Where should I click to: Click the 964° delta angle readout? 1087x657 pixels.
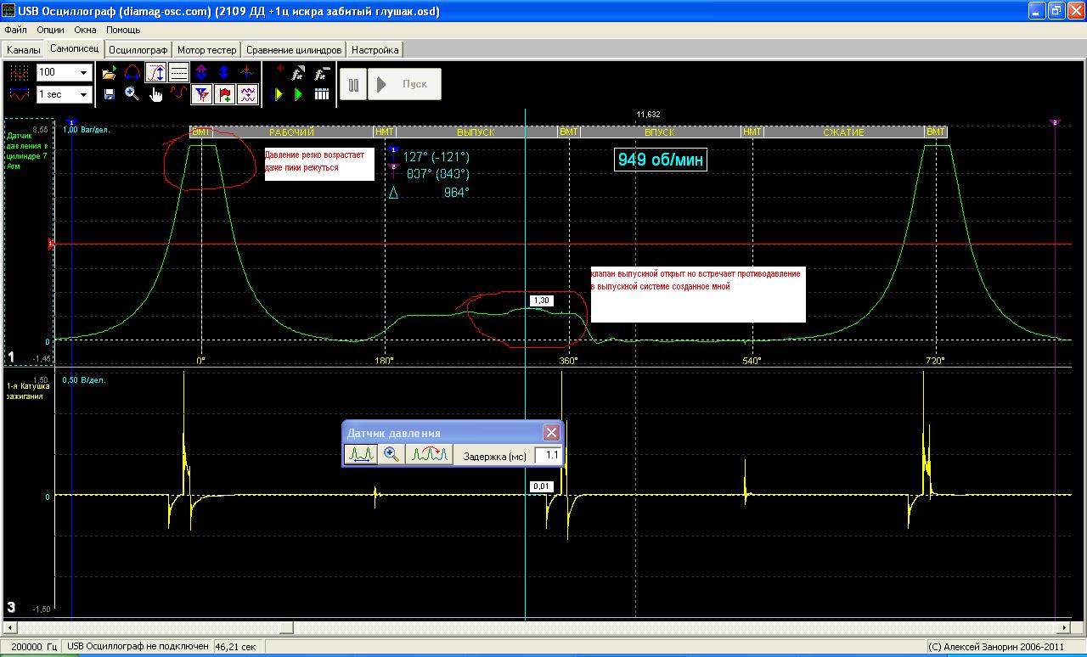pyautogui.click(x=456, y=193)
